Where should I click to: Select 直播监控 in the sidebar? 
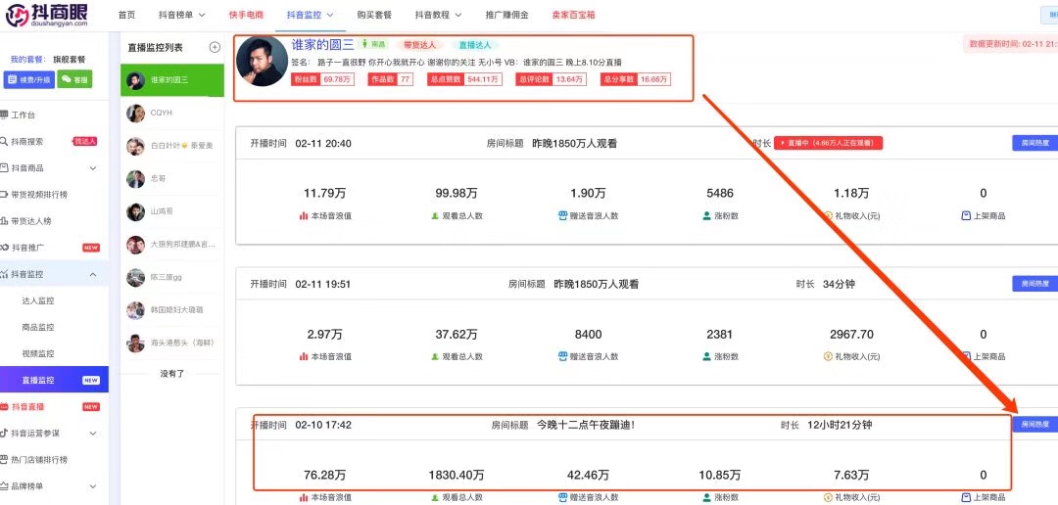tap(54, 380)
